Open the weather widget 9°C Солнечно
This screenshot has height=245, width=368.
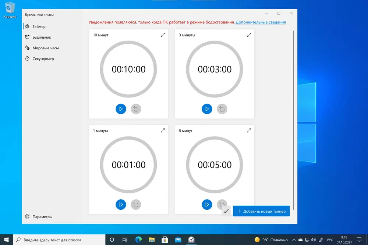point(271,239)
